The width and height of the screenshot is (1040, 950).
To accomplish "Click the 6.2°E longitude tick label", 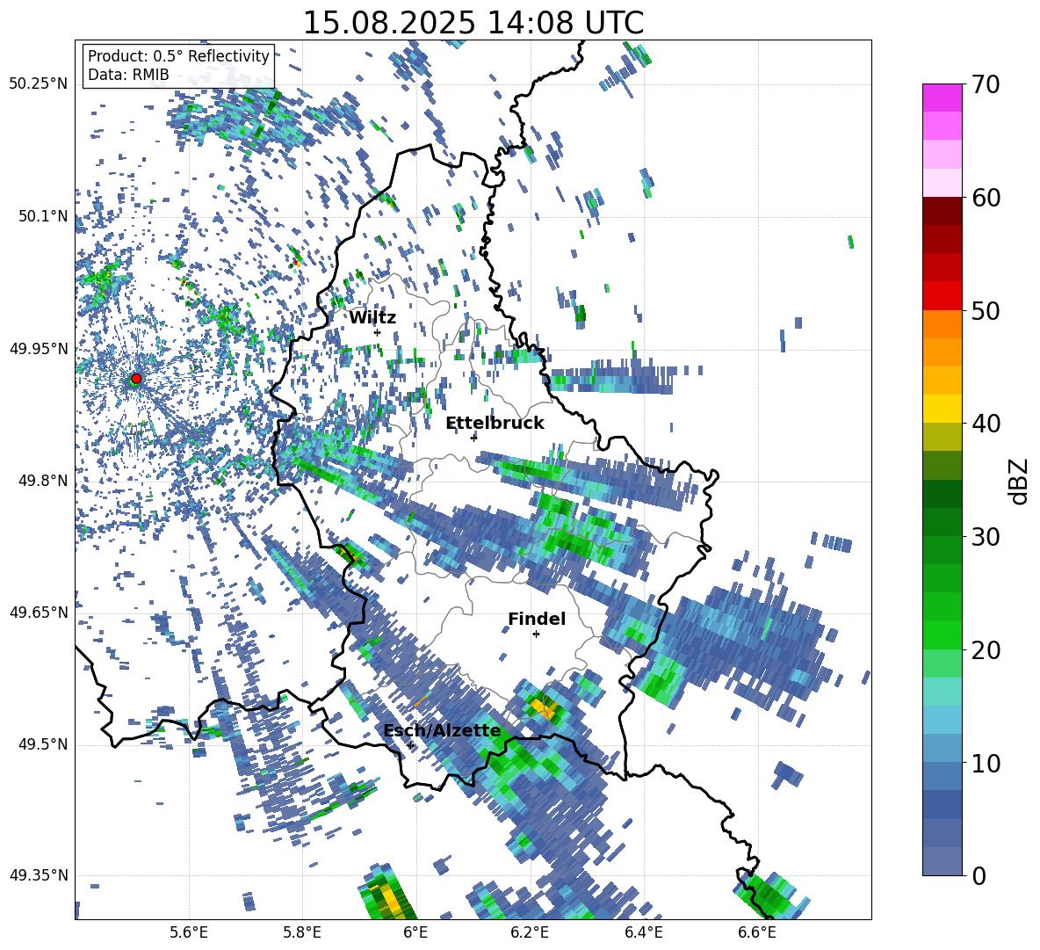I will click(530, 933).
